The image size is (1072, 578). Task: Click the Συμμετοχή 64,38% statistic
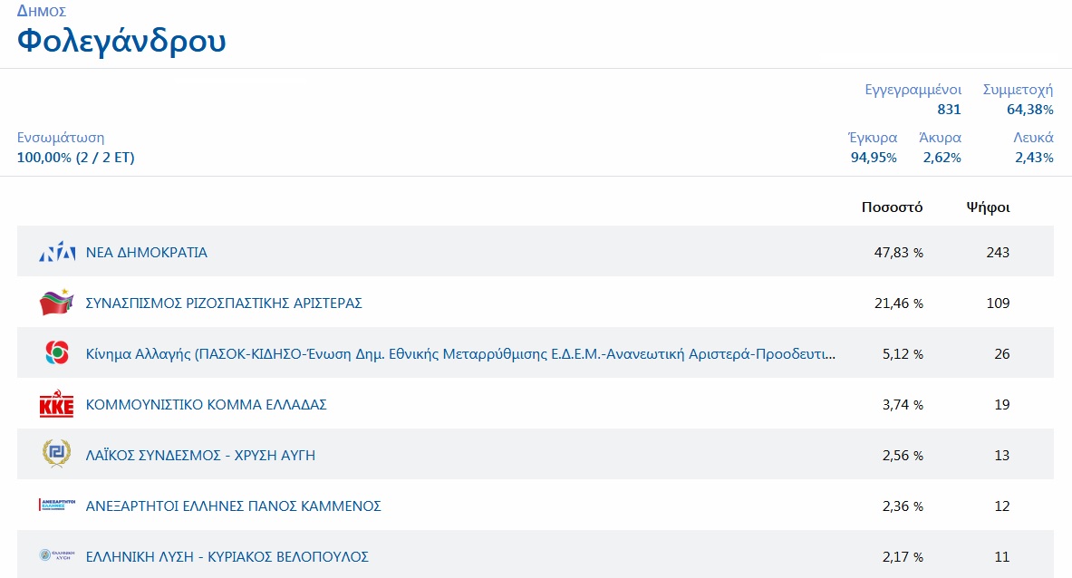(1018, 100)
